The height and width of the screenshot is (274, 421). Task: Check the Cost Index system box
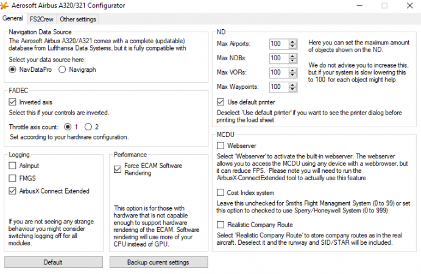(x=221, y=192)
